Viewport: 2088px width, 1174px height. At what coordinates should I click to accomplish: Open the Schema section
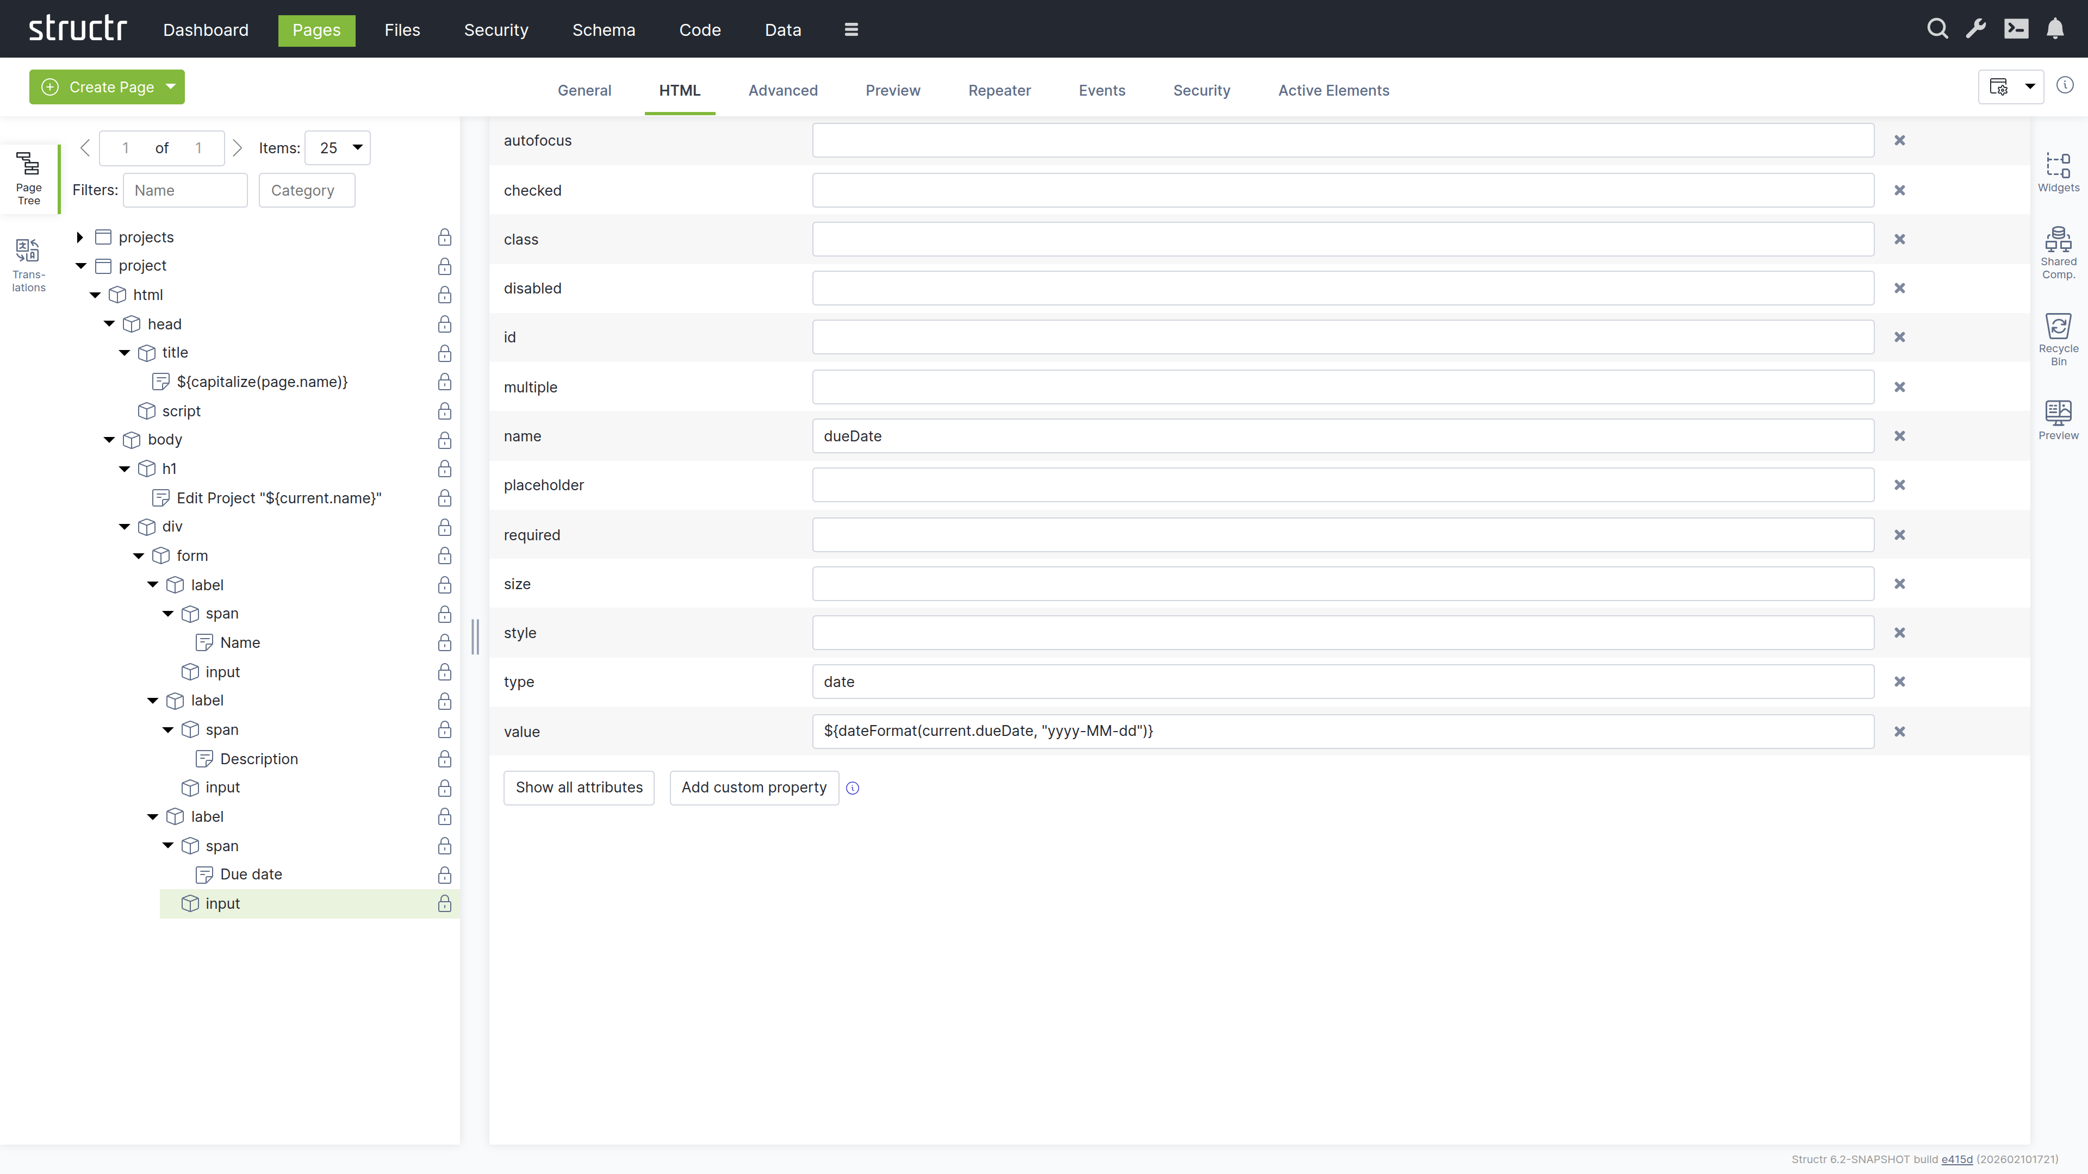pyautogui.click(x=603, y=30)
